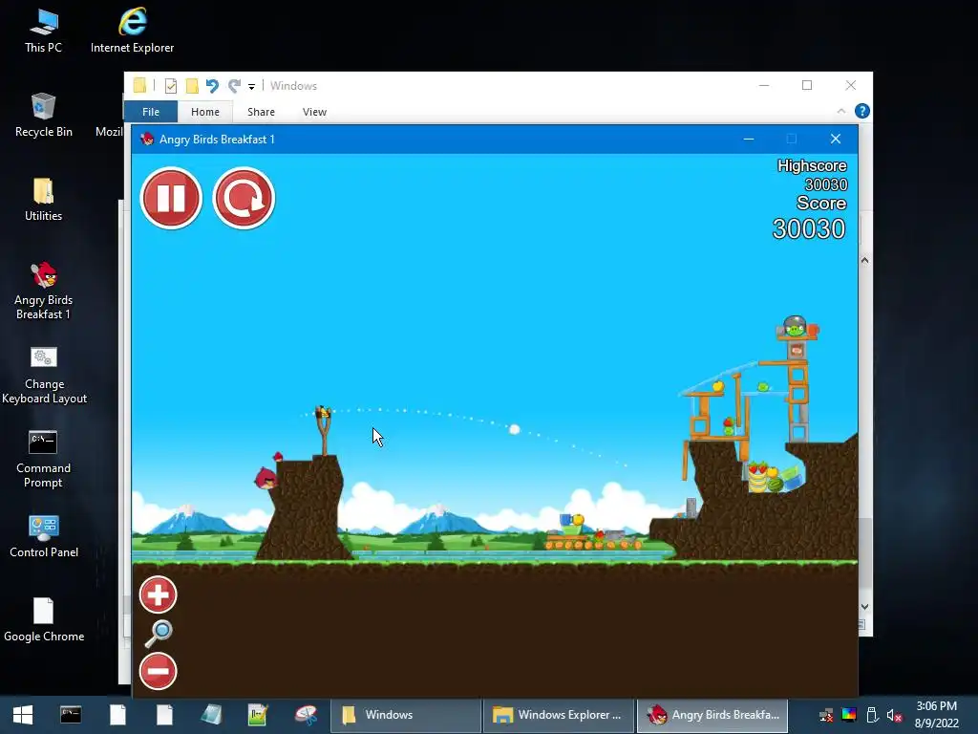Open the File tab in Windows Explorer

pyautogui.click(x=151, y=112)
